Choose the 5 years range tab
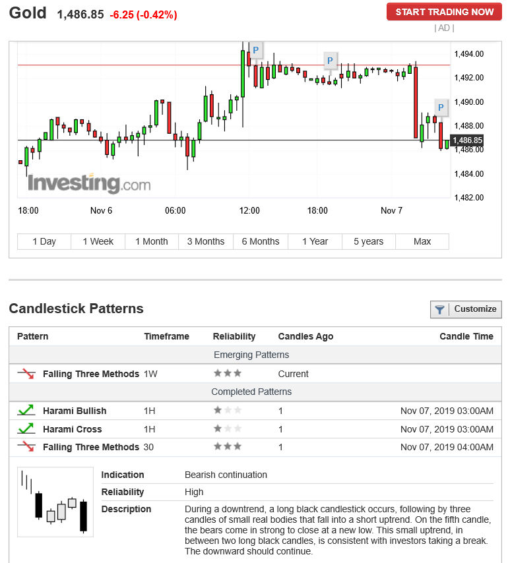Viewport: 508px width, 563px height. coord(368,241)
